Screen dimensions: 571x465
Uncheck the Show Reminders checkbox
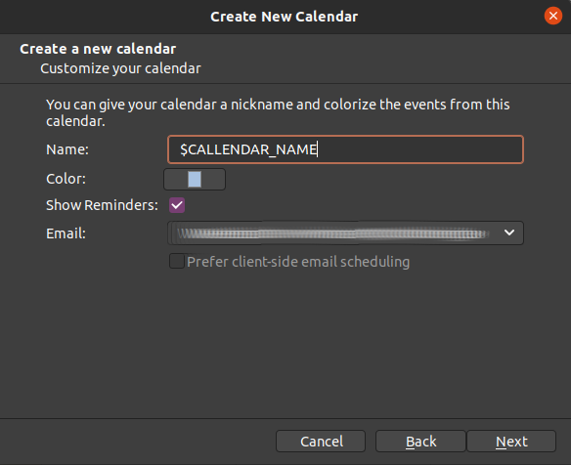[177, 205]
